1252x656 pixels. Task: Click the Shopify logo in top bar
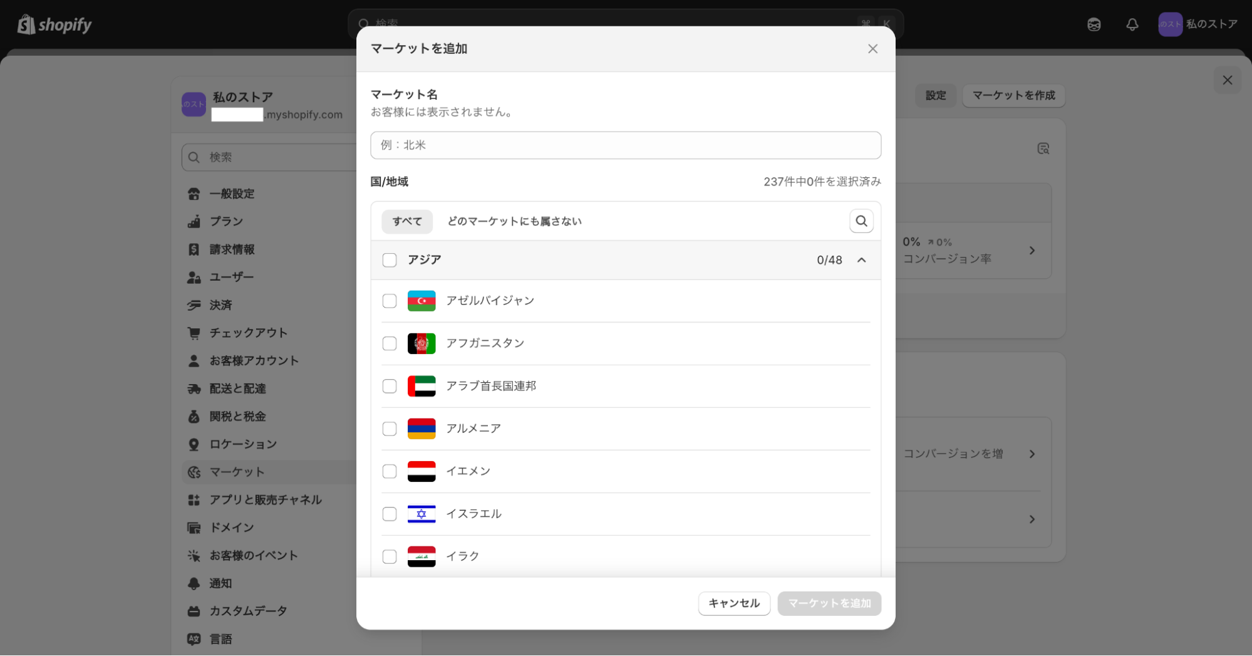point(54,25)
